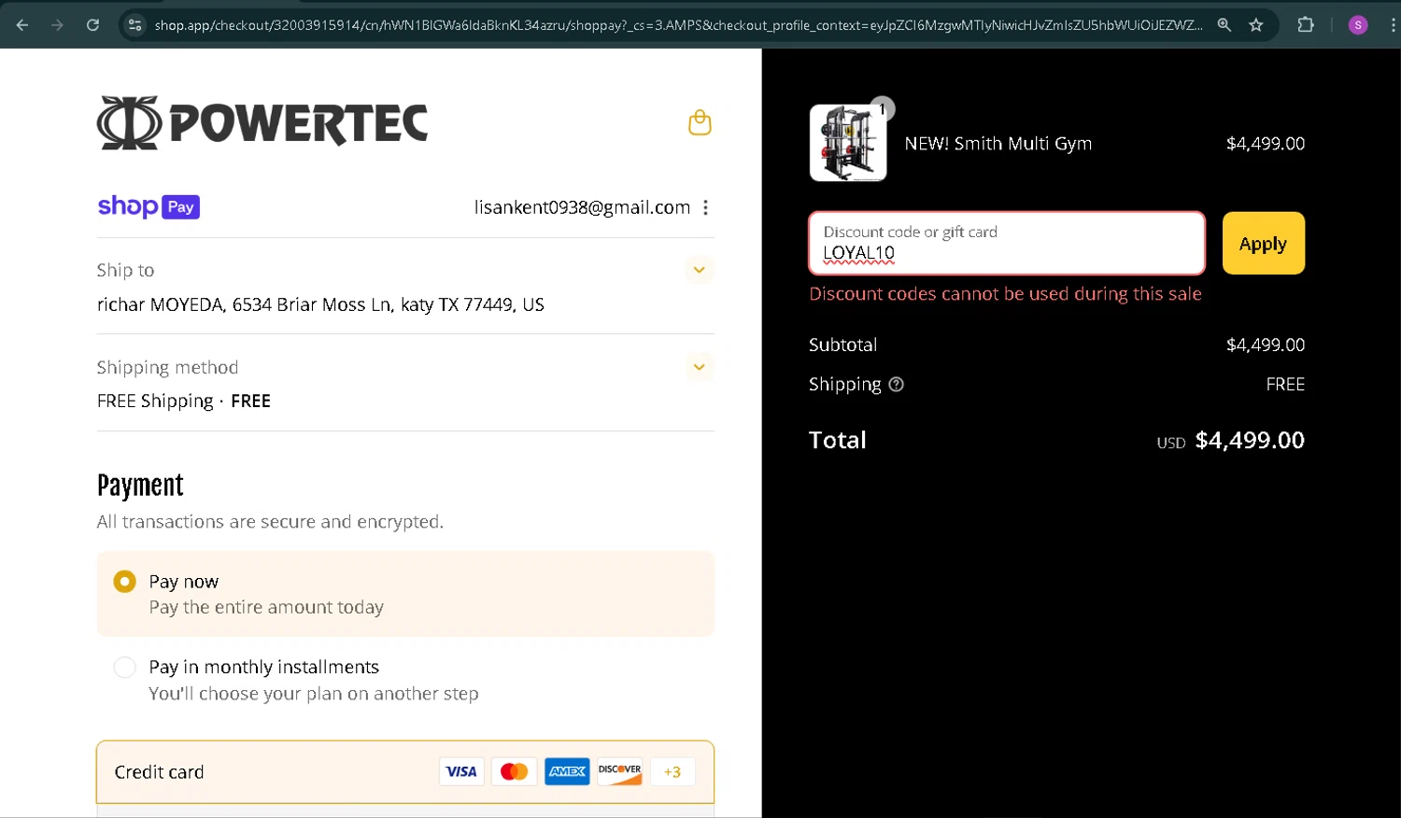Click the shipping address text for richar MOYEDA

tap(320, 304)
